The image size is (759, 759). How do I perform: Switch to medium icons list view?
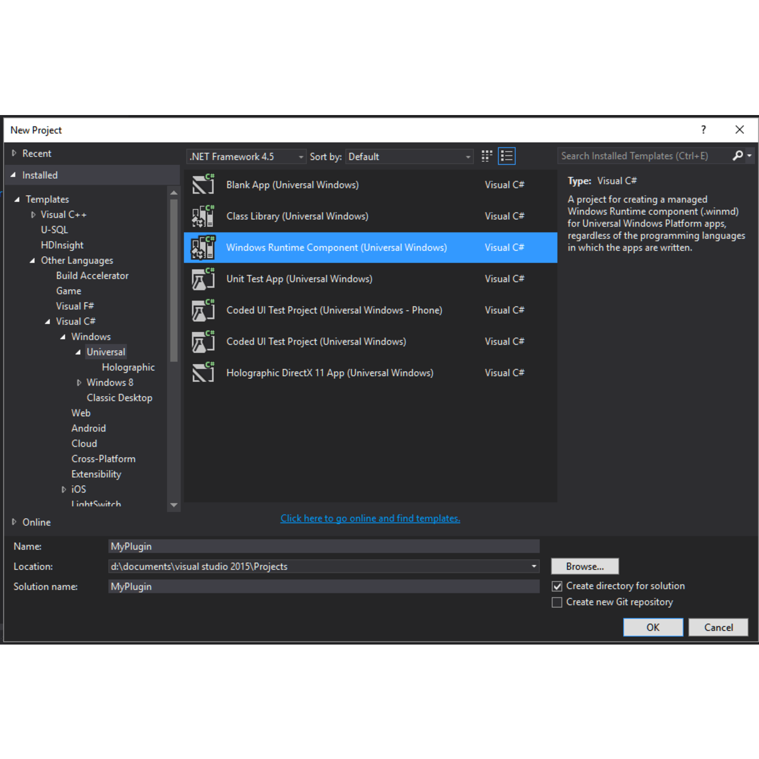coord(506,157)
